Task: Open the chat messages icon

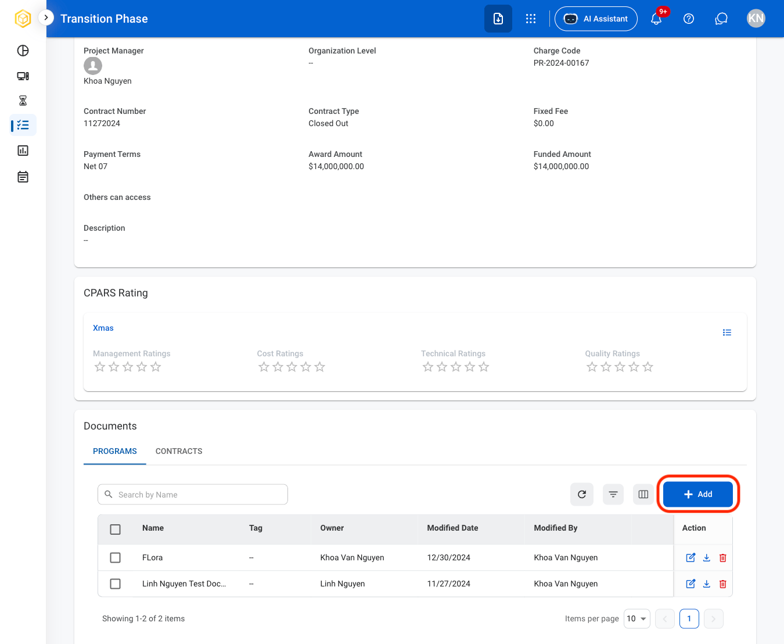Action: pyautogui.click(x=721, y=19)
